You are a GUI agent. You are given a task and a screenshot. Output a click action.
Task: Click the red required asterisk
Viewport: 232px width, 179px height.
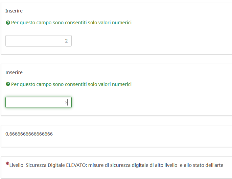(7, 164)
